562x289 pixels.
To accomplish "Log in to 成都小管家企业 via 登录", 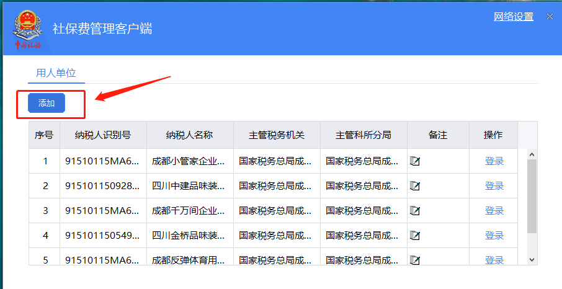I will pos(494,161).
